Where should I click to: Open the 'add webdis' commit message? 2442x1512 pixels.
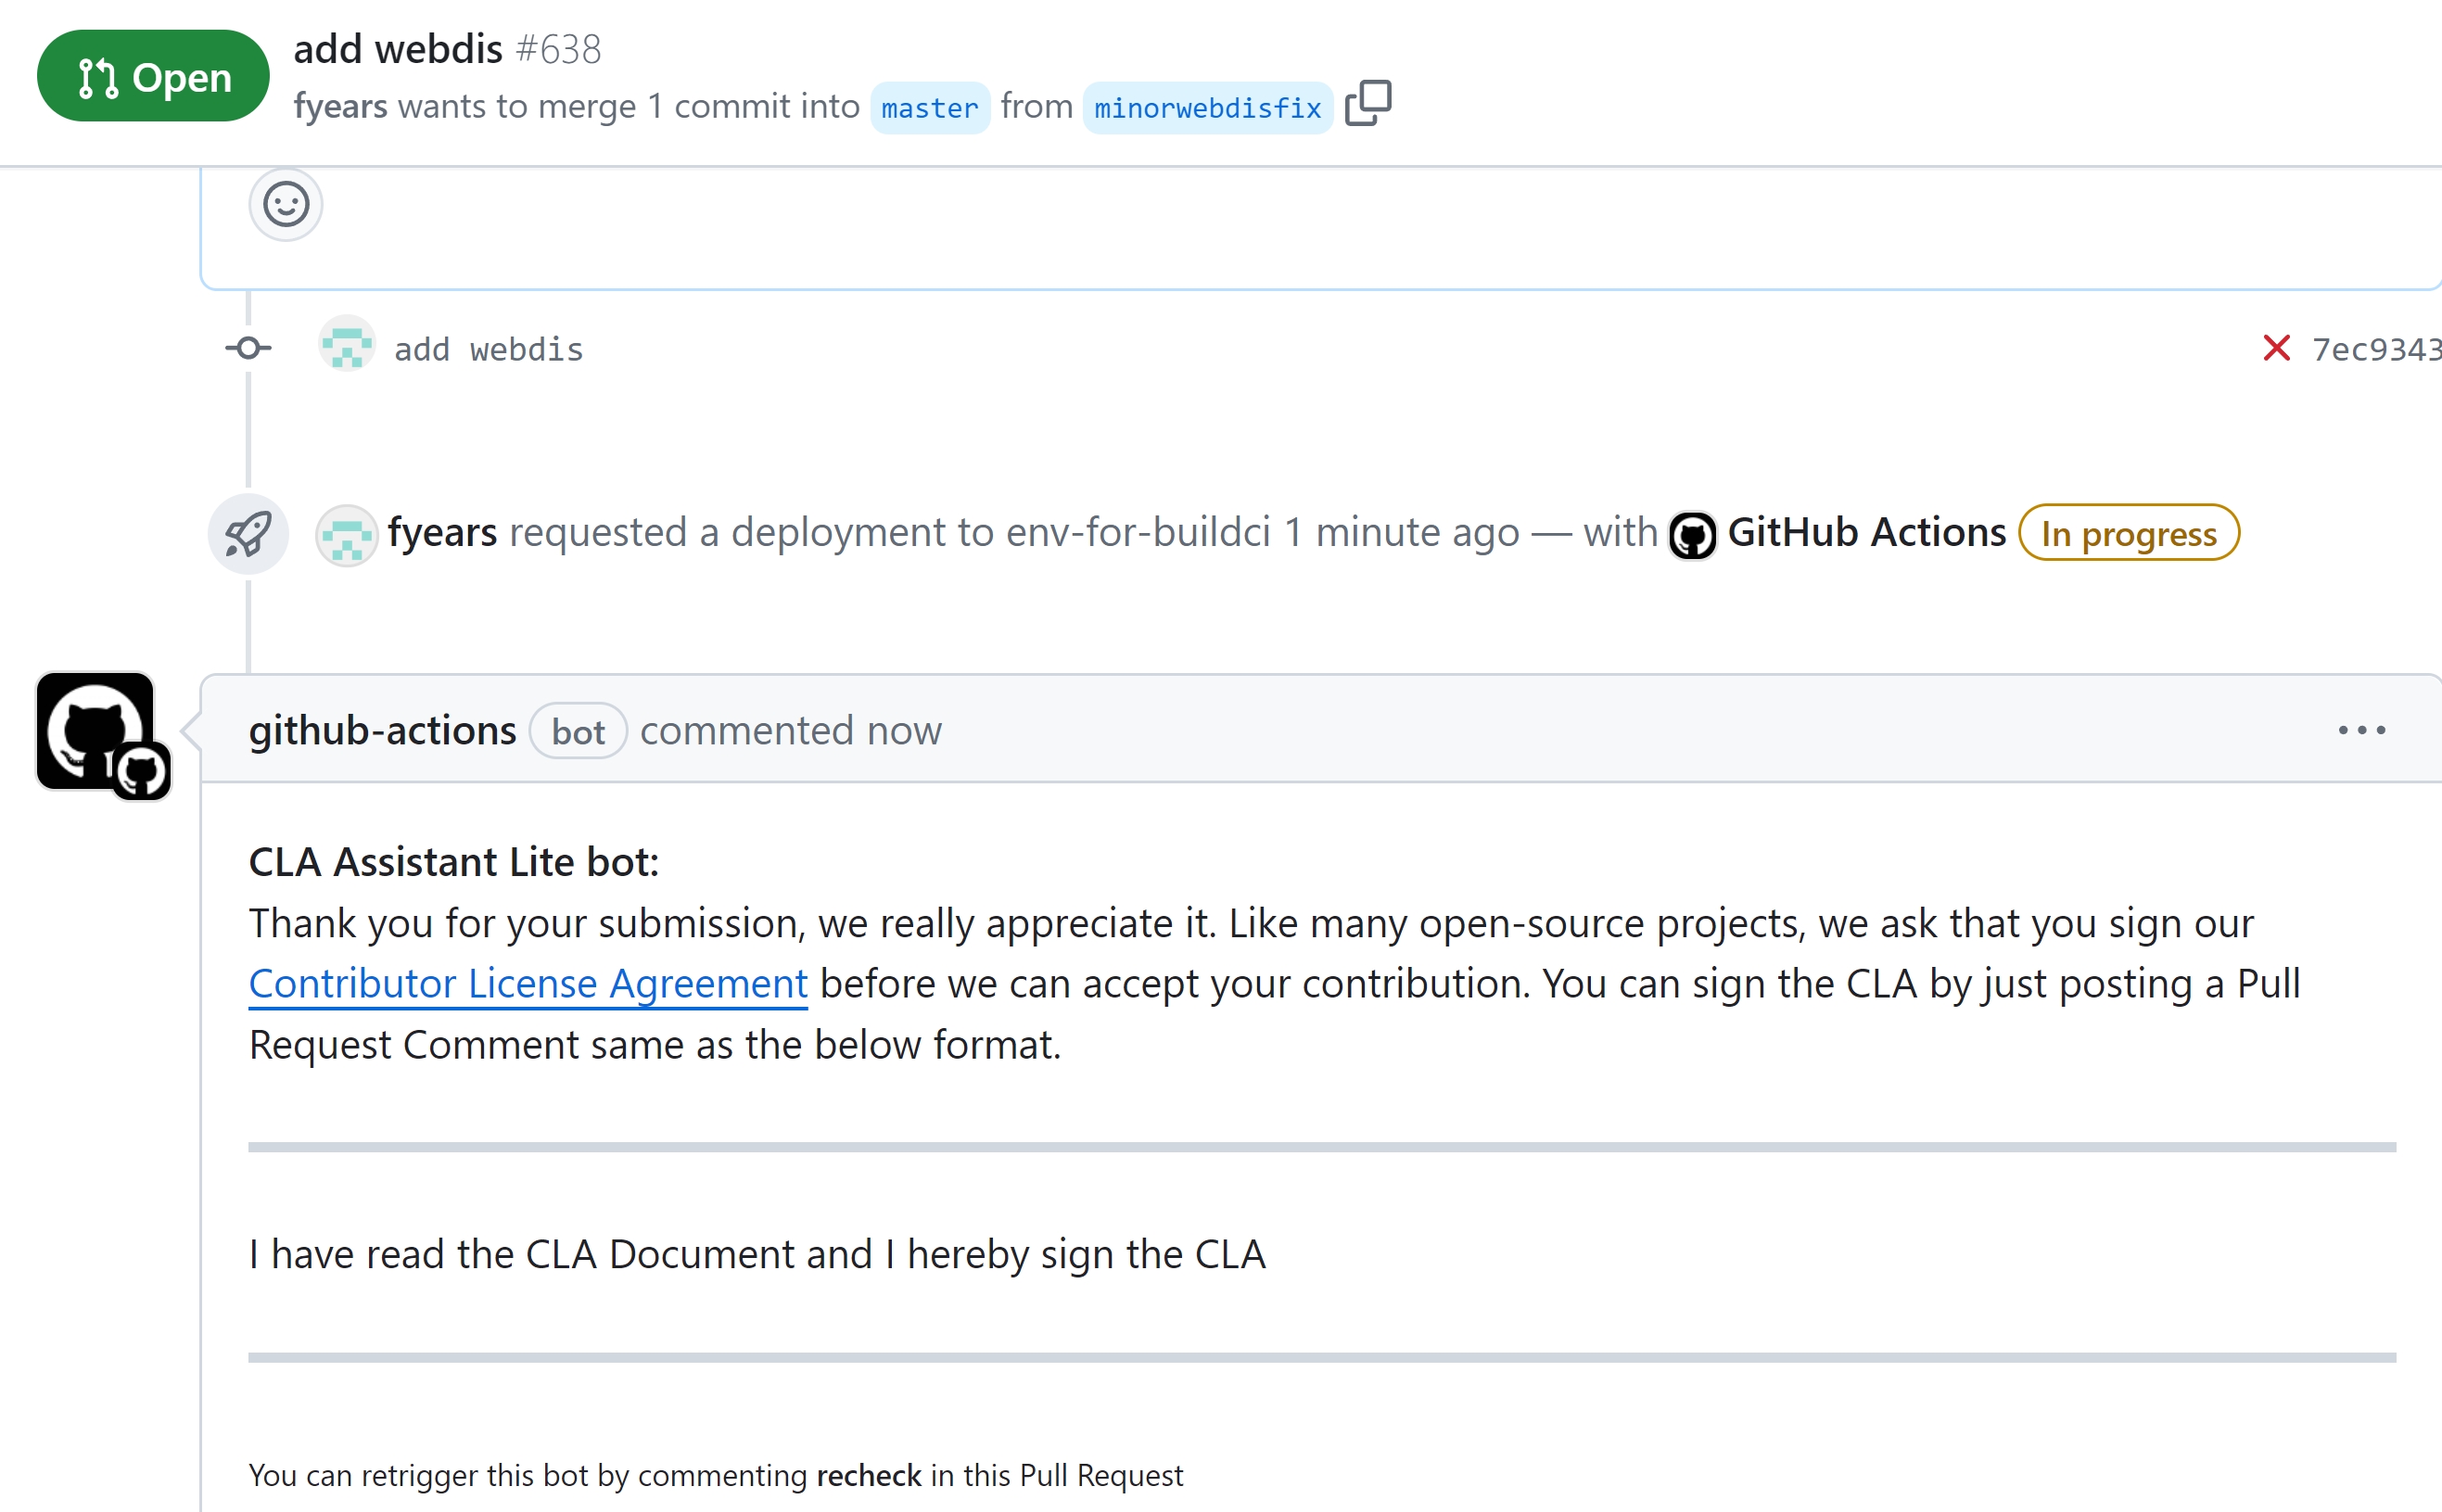pyautogui.click(x=488, y=349)
